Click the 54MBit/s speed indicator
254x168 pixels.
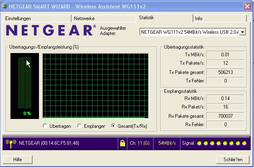(167, 143)
